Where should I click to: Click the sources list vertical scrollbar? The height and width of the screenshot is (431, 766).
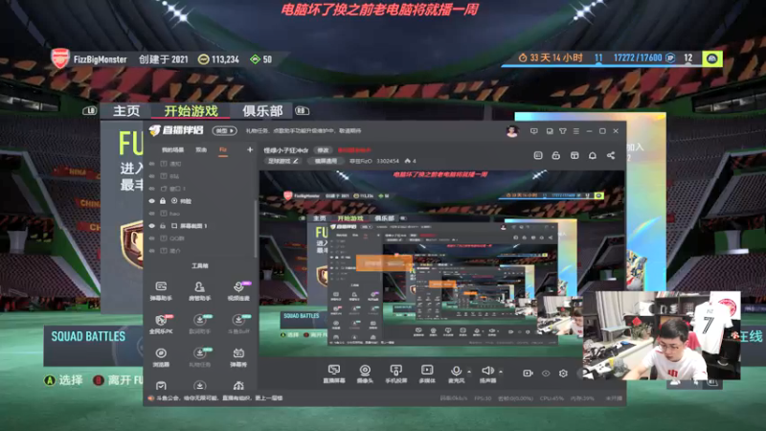[255, 227]
